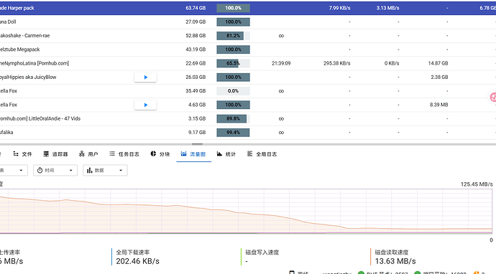Click the 0 KB/s upload cell

tap(392, 63)
